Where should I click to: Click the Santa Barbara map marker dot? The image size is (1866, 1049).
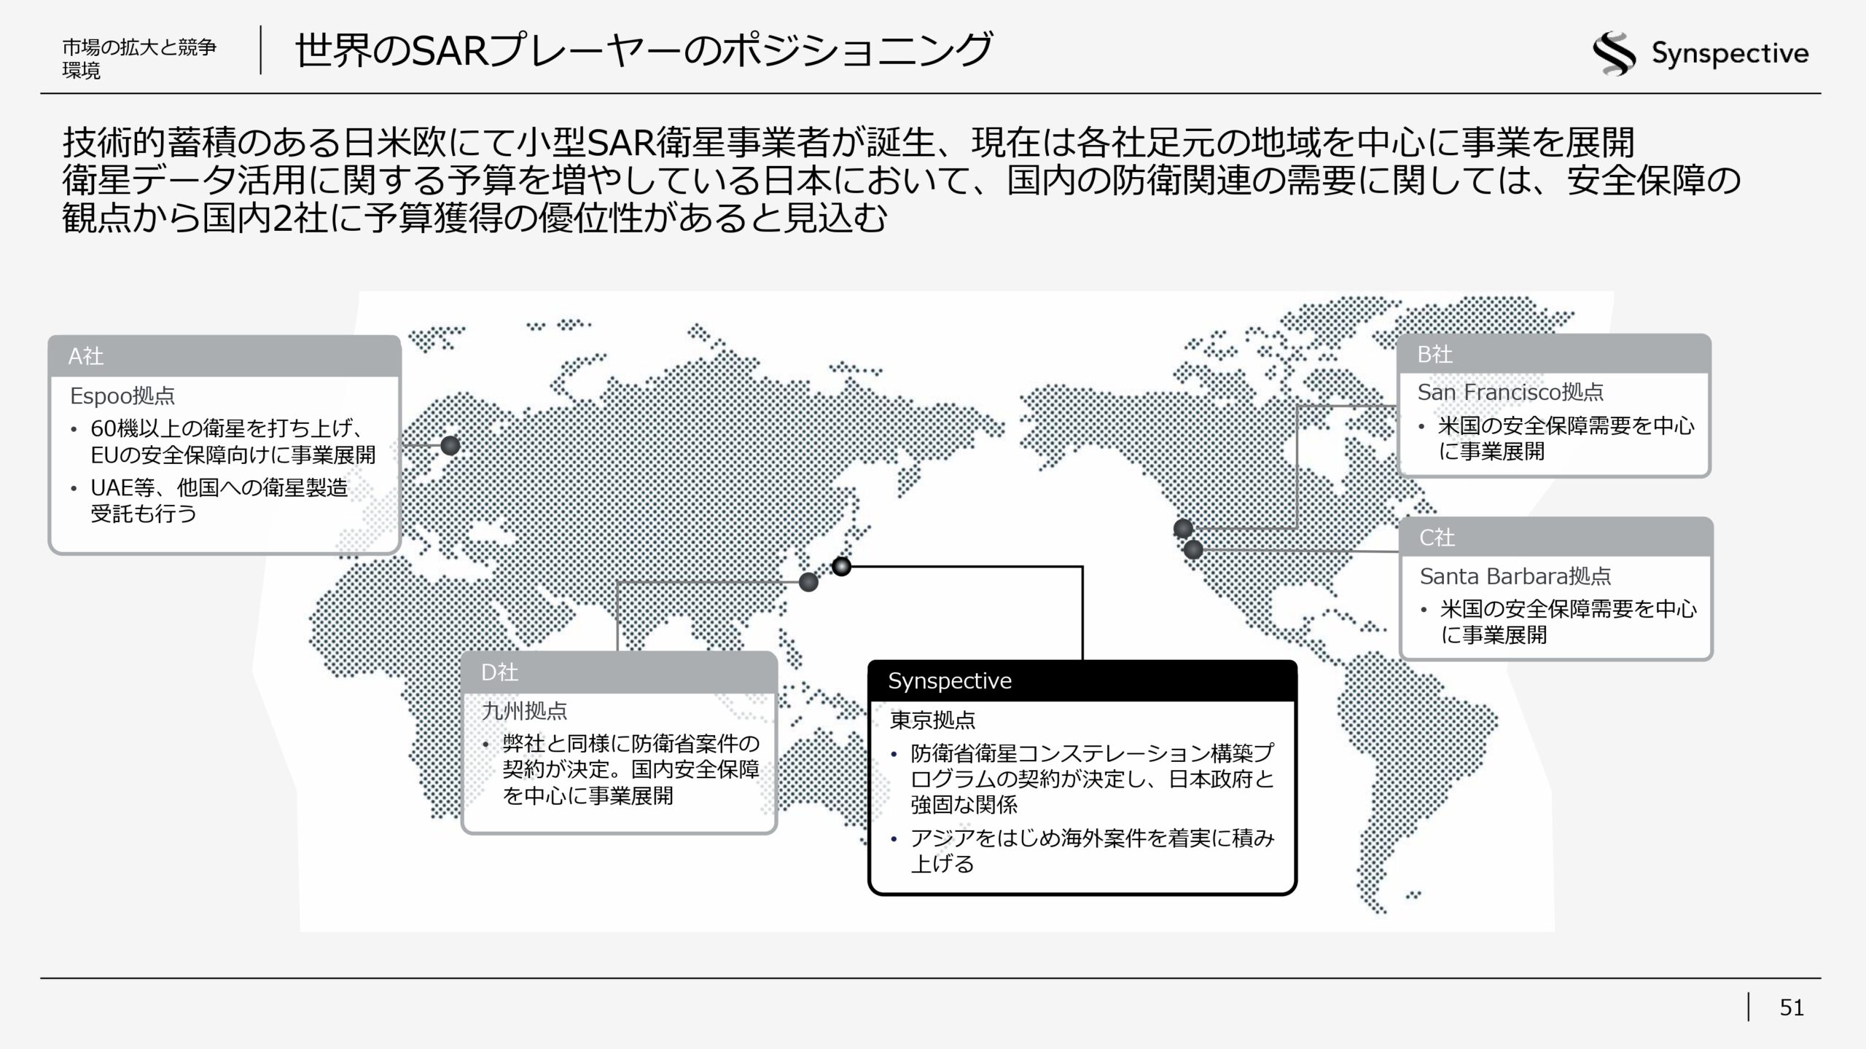1193,549
